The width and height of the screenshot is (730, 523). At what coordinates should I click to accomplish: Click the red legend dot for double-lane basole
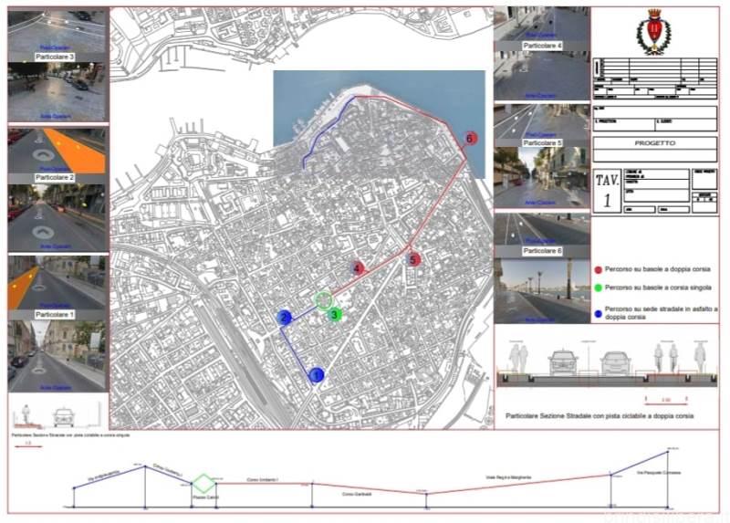[x=597, y=270]
